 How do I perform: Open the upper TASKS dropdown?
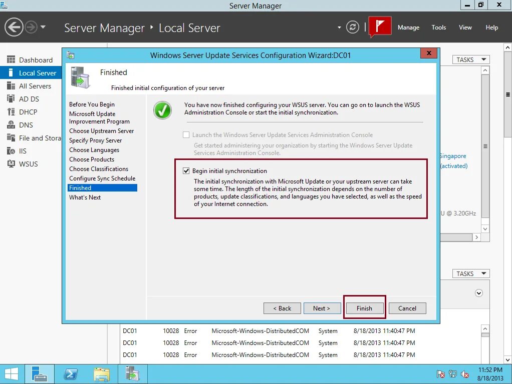point(471,59)
